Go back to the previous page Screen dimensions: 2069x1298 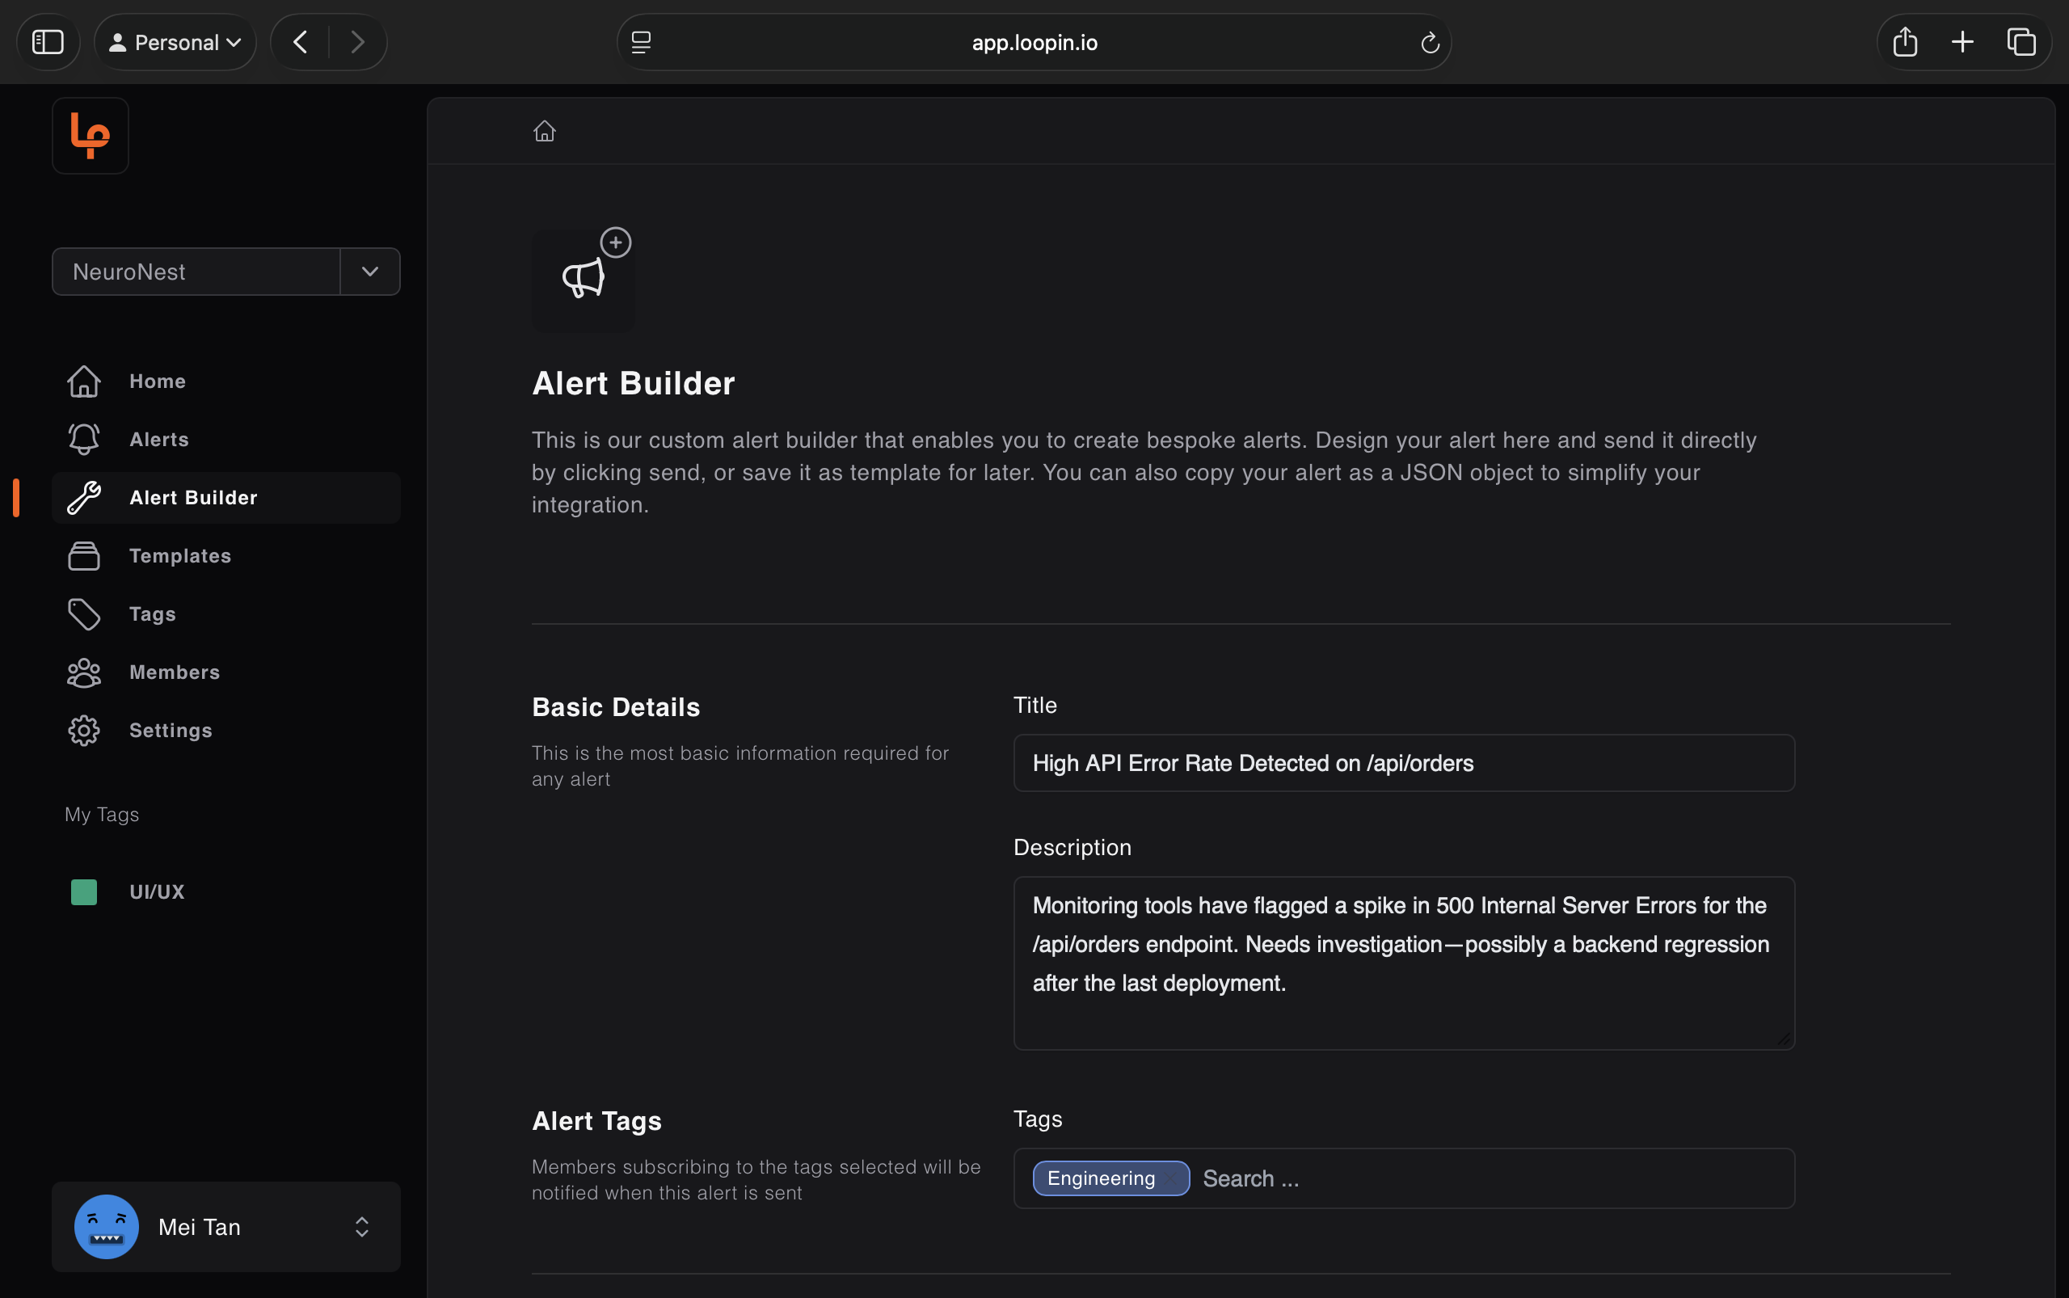[301, 42]
